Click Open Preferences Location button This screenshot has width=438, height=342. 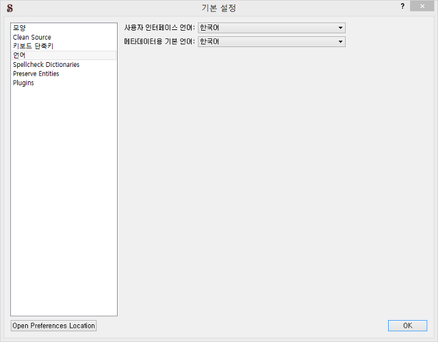[x=53, y=326]
